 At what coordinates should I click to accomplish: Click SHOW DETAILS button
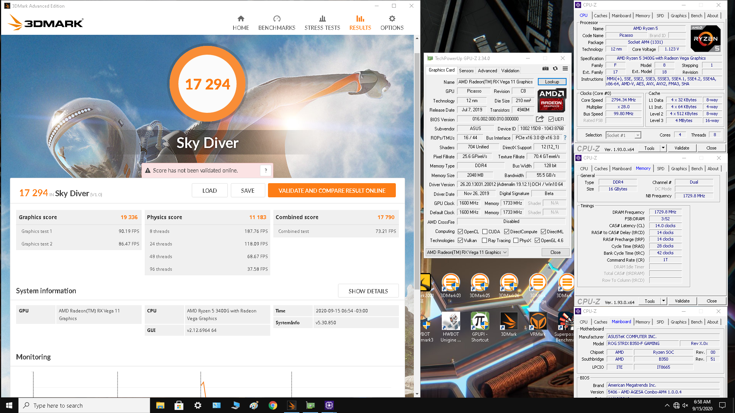[x=368, y=291]
